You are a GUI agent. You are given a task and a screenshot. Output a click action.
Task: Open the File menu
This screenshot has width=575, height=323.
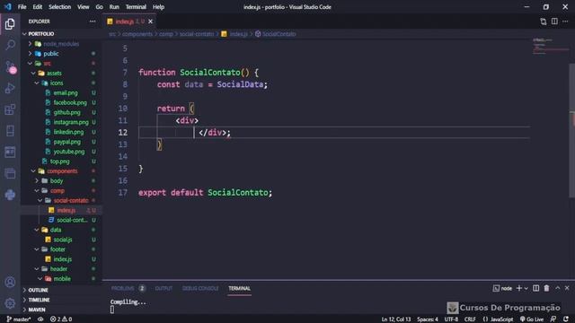point(22,7)
